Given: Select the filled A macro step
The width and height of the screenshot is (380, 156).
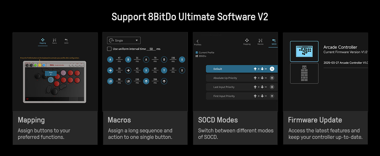Looking at the screenshot, I should click(110, 60).
